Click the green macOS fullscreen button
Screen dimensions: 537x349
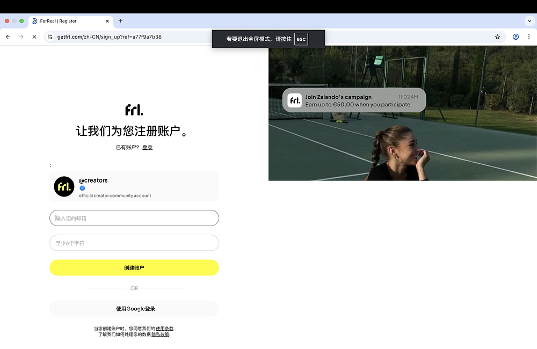click(x=21, y=21)
